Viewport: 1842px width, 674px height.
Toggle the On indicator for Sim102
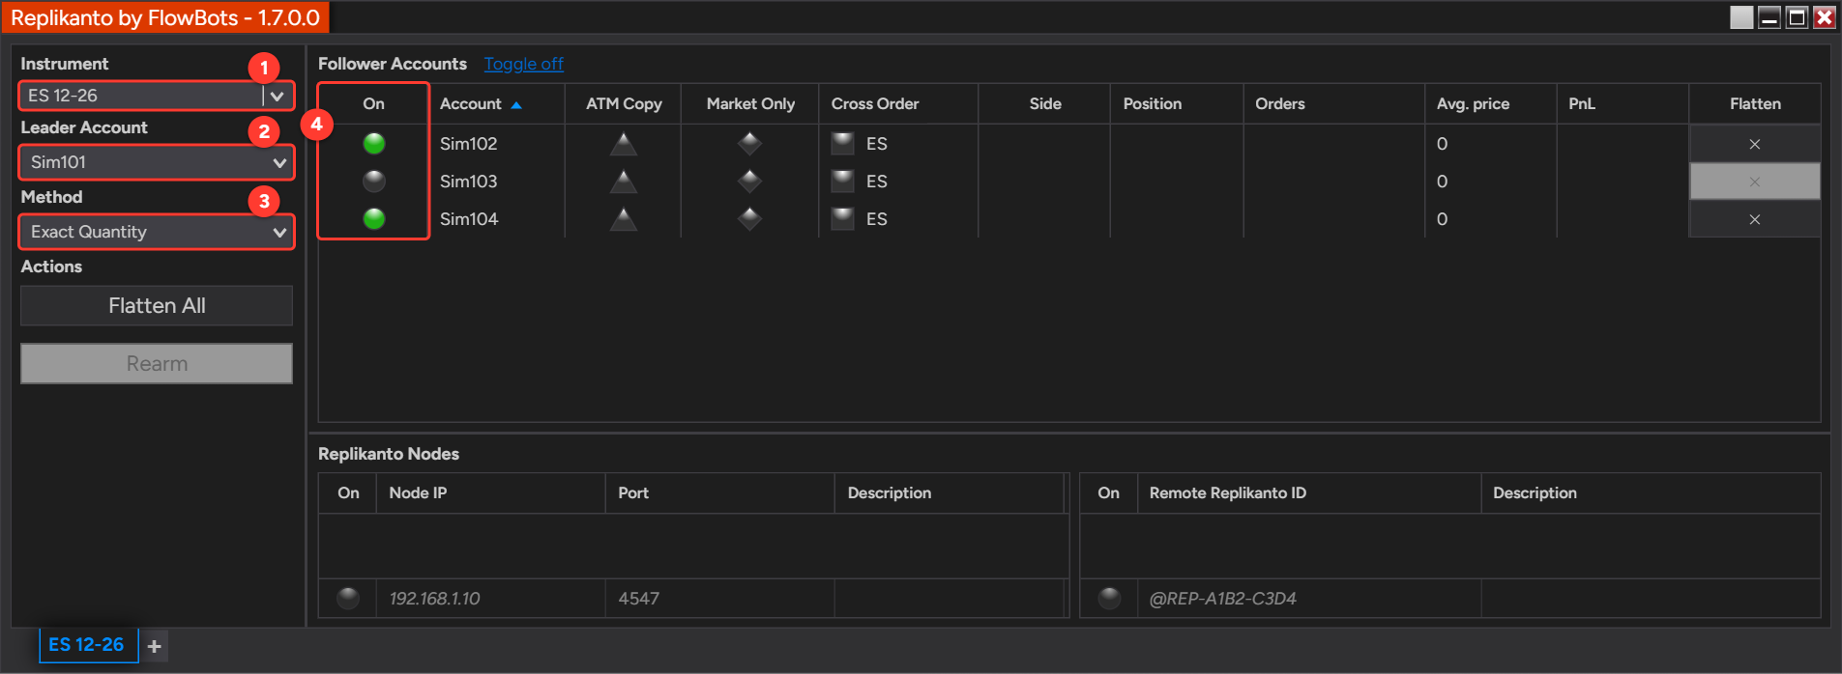click(x=374, y=144)
